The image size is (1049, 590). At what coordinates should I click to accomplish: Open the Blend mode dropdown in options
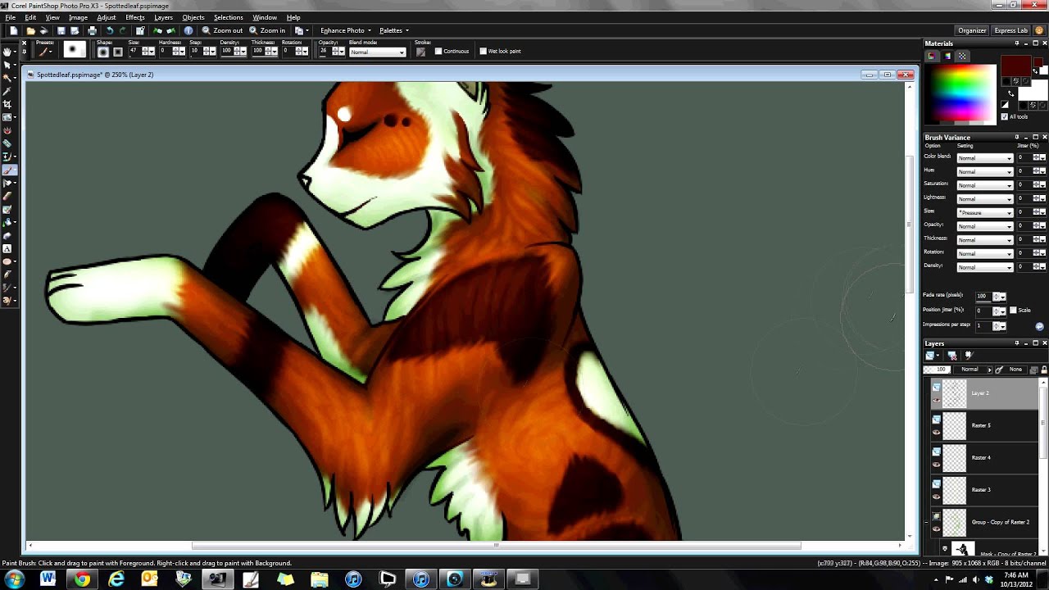click(x=377, y=52)
